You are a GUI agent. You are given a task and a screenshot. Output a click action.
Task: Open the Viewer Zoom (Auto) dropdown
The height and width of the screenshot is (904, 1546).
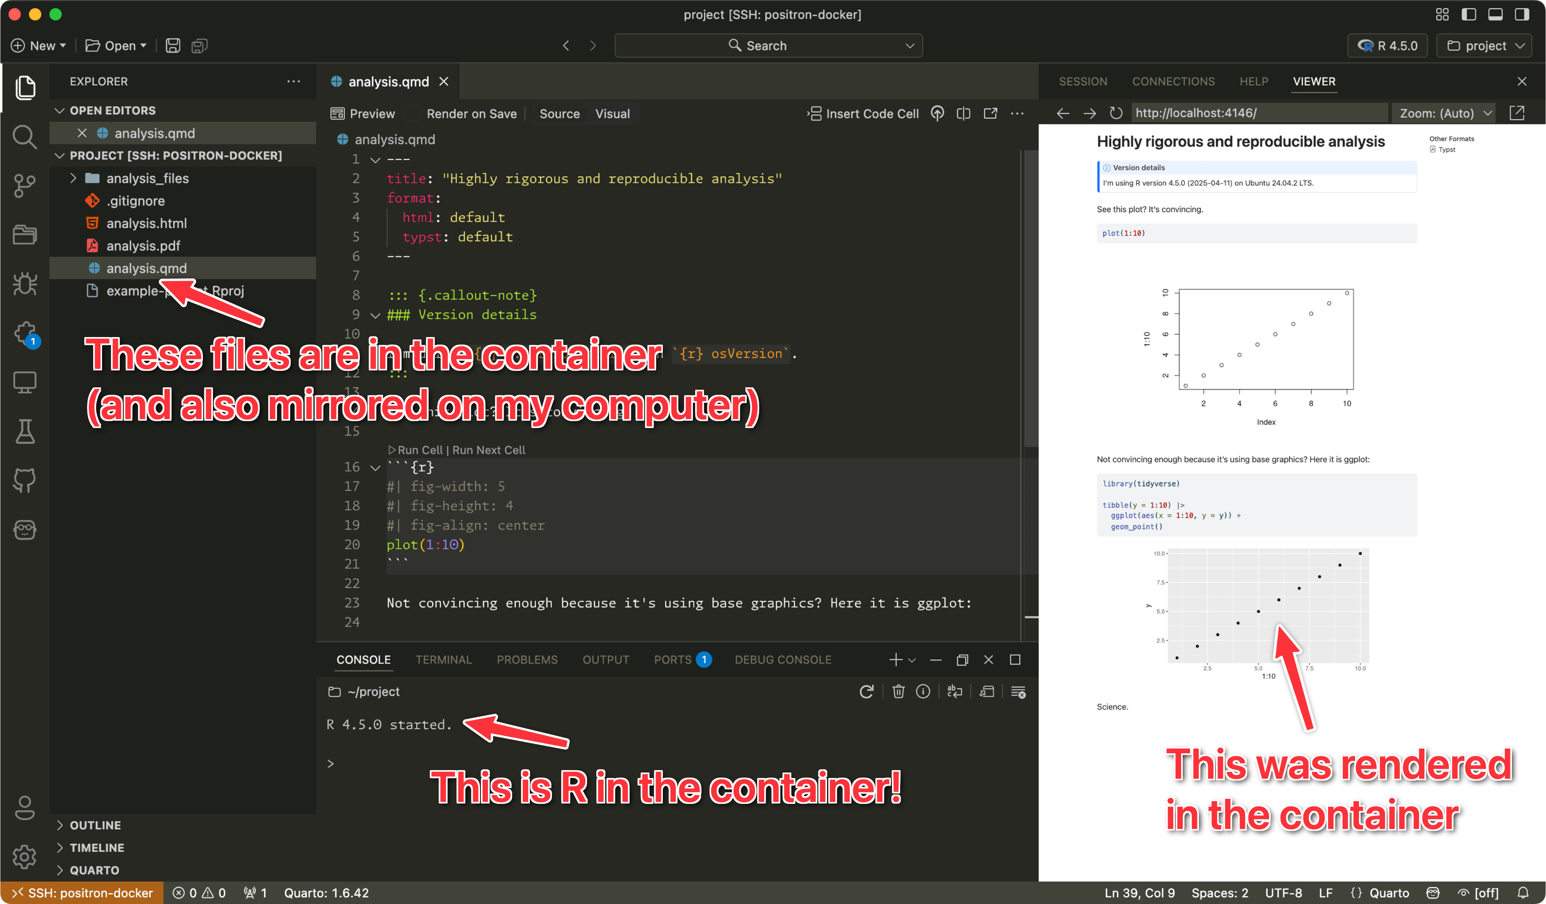pyautogui.click(x=1444, y=114)
